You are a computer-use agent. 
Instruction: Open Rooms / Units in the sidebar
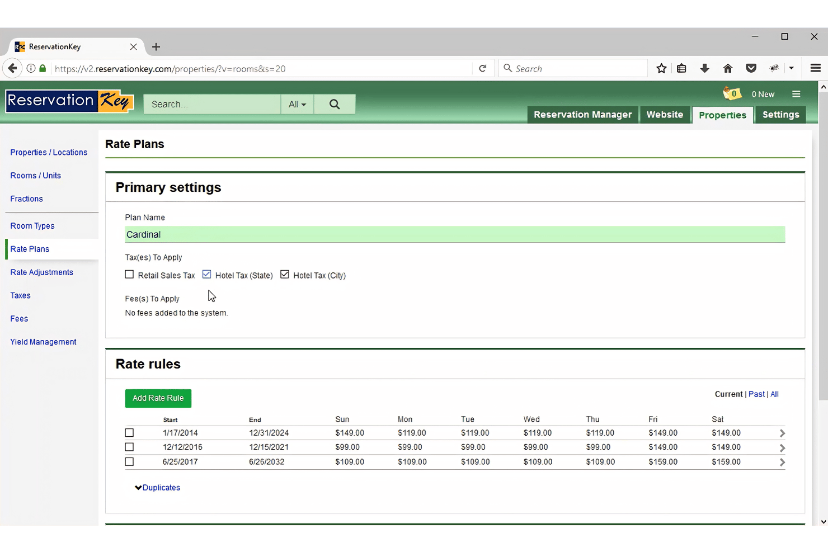[x=35, y=176]
